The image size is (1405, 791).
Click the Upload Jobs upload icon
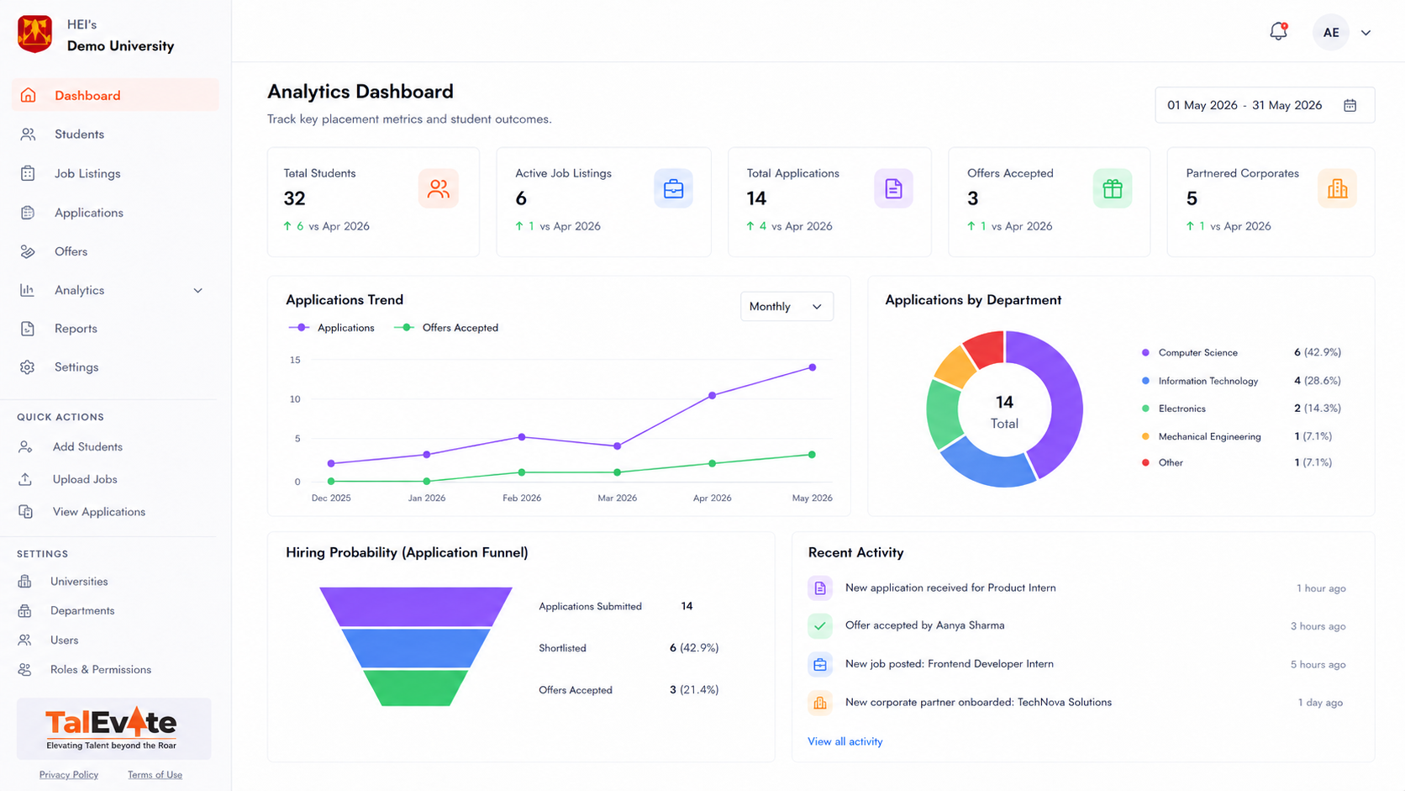click(25, 479)
